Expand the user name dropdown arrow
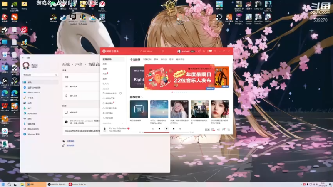The width and height of the screenshot is (333, 187). click(x=196, y=51)
